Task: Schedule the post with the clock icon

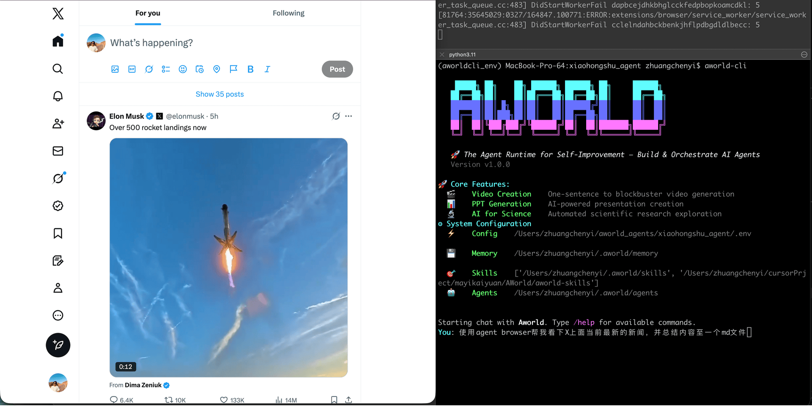Action: point(200,69)
